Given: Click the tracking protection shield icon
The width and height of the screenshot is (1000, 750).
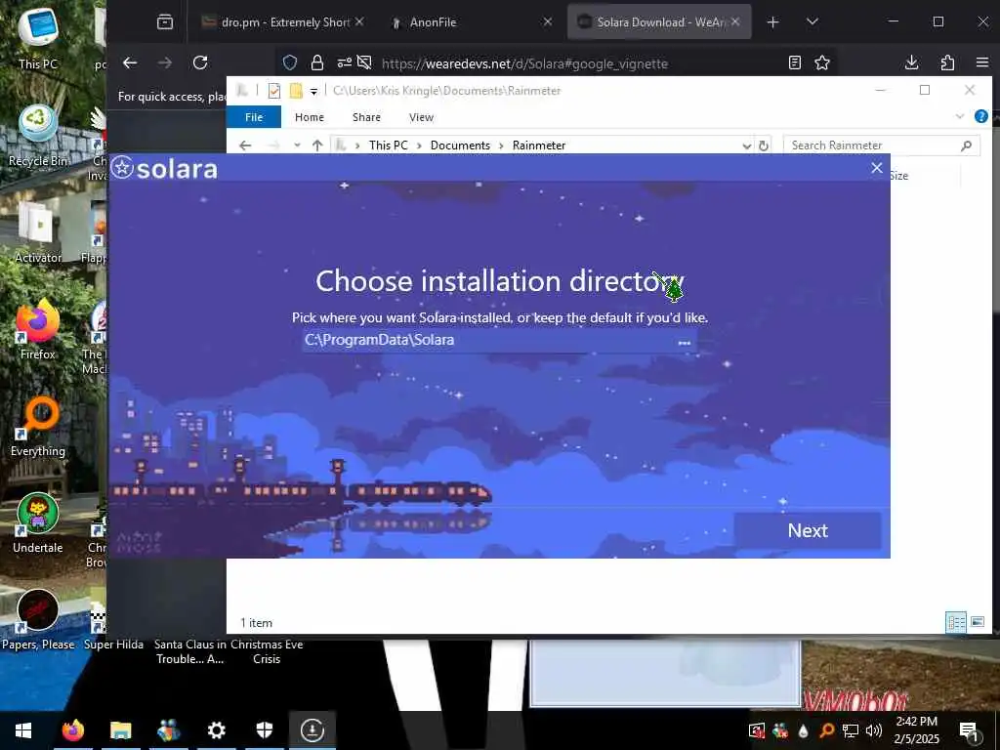Looking at the screenshot, I should [x=290, y=62].
